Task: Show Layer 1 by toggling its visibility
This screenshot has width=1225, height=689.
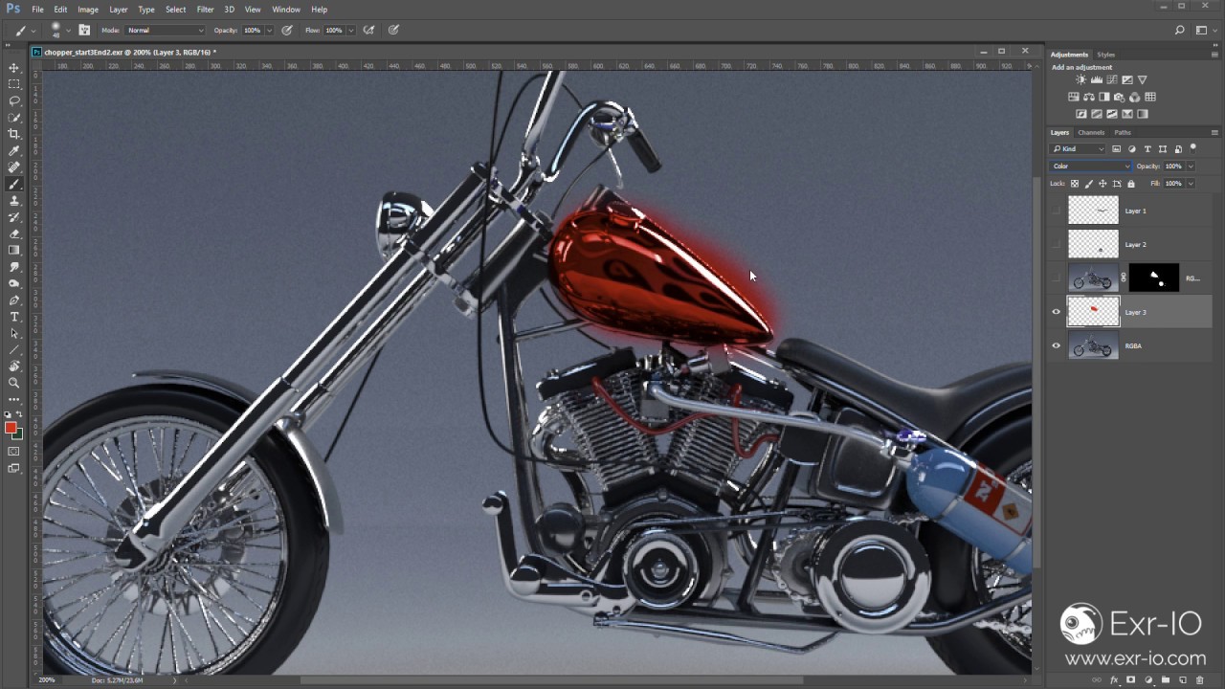Action: [1057, 211]
